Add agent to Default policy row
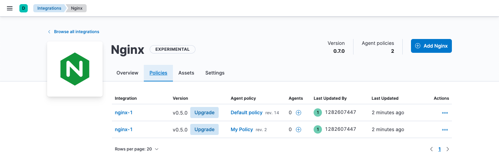Viewport: 499px width, 156px height. [x=298, y=113]
